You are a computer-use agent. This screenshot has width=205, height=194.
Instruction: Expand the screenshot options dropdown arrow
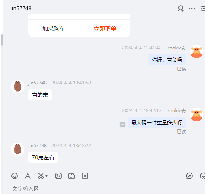click(46, 176)
